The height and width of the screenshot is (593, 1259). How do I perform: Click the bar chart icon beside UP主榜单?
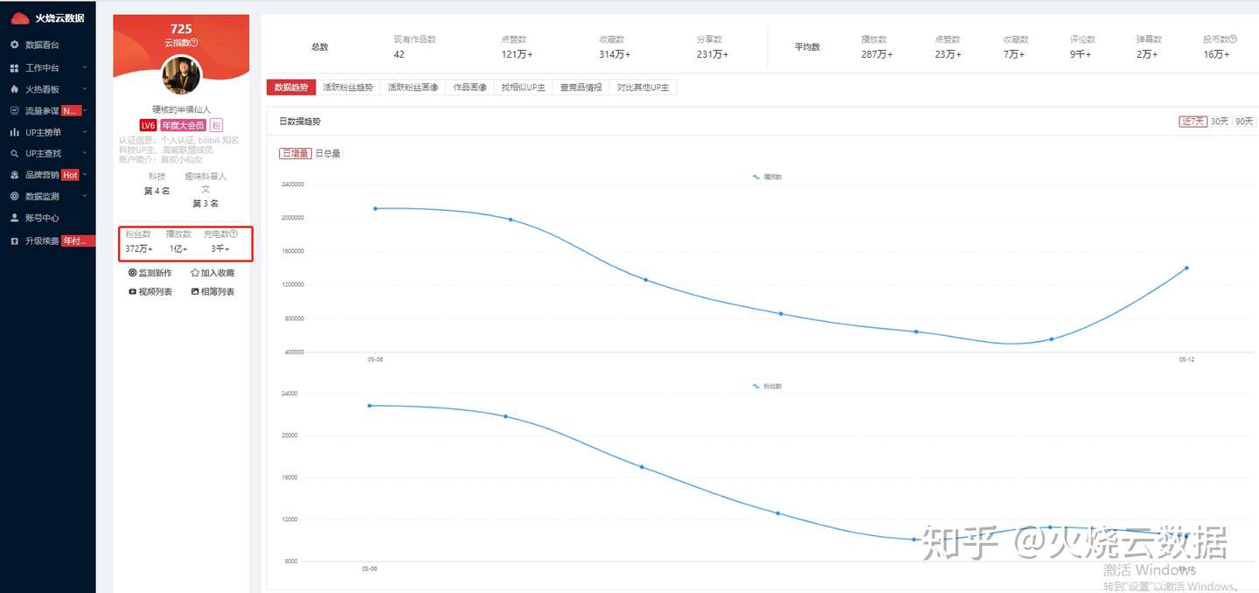tap(14, 132)
